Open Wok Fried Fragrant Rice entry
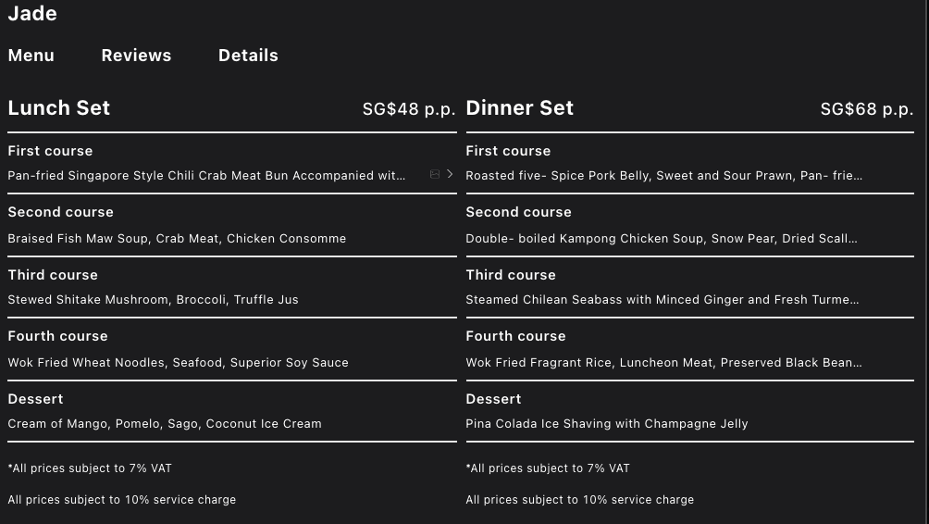This screenshot has height=524, width=929. click(x=663, y=363)
